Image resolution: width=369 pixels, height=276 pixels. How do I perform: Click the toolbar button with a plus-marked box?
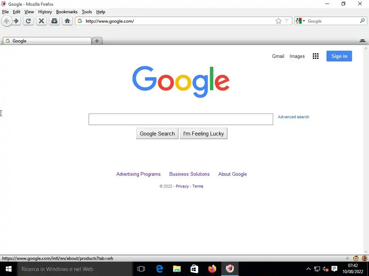pyautogui.click(x=54, y=21)
